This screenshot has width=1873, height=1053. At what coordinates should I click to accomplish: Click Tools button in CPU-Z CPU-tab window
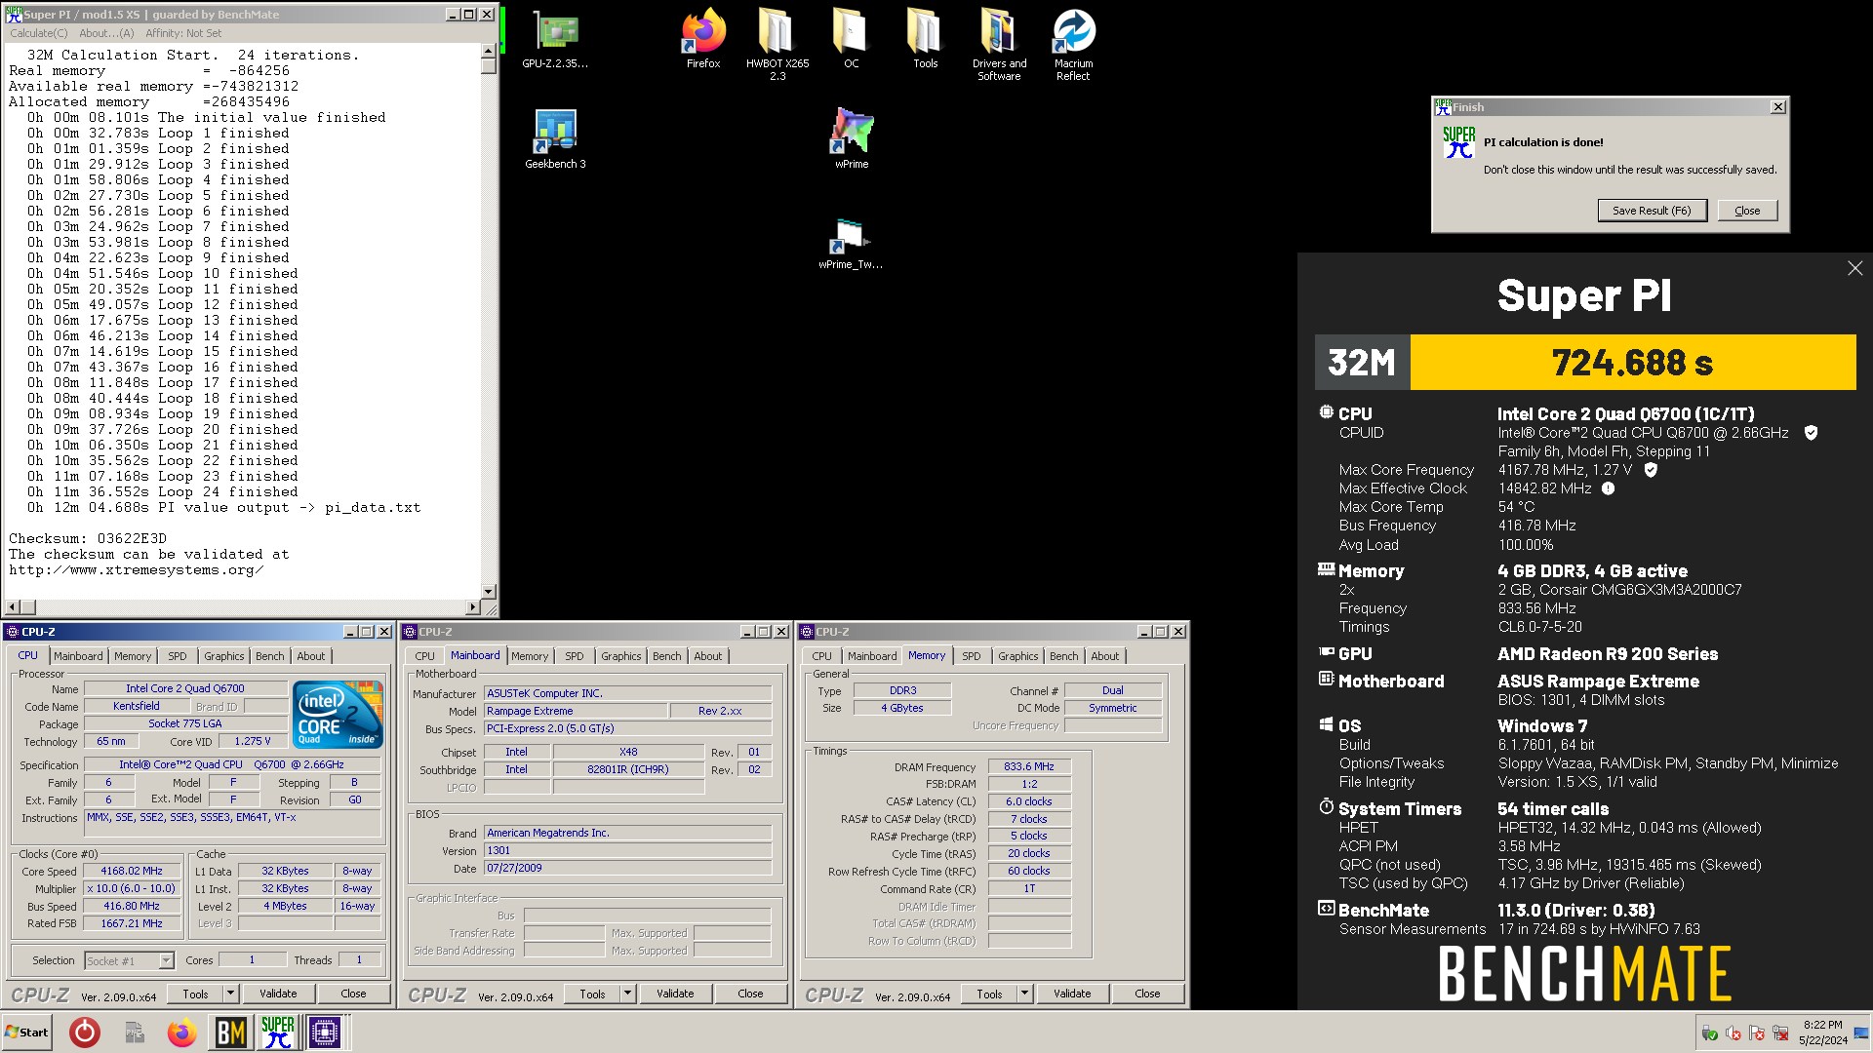195,994
